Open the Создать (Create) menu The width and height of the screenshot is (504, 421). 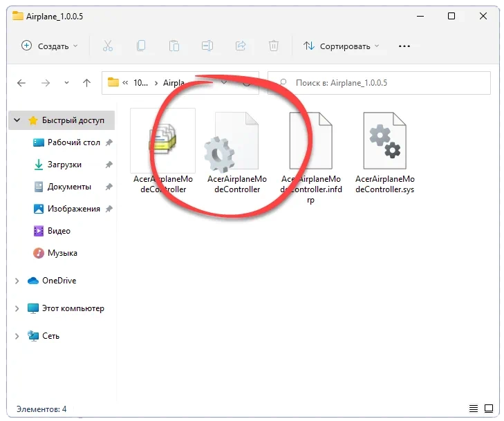click(49, 46)
